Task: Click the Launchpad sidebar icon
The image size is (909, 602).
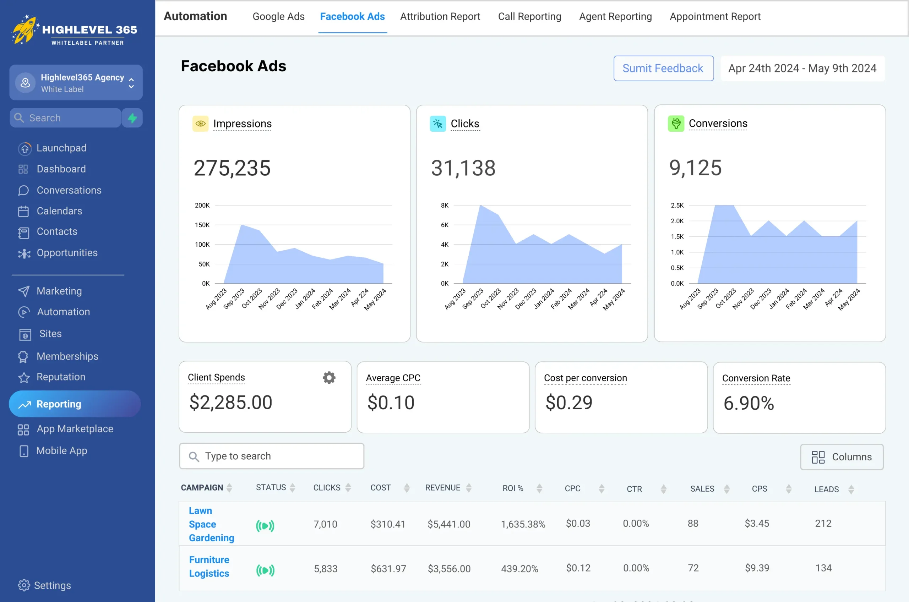Action: click(25, 148)
